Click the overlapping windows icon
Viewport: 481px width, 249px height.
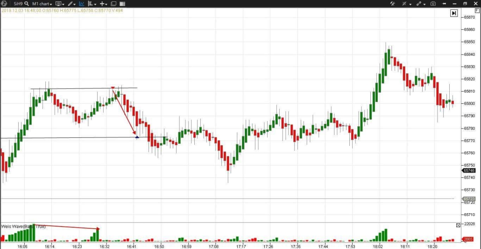coord(113,4)
